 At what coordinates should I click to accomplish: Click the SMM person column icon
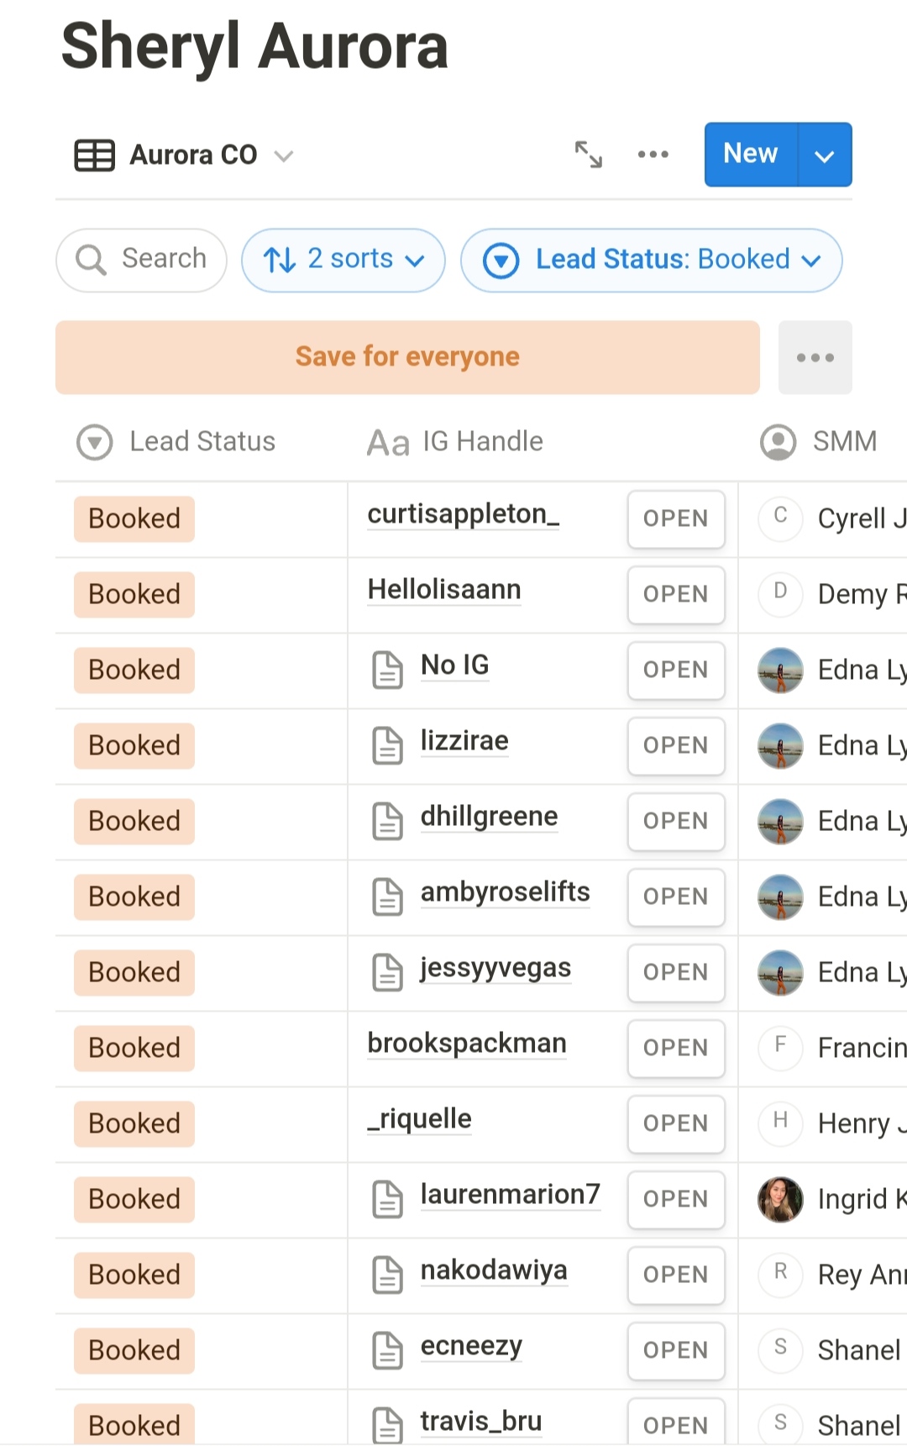coord(778,441)
